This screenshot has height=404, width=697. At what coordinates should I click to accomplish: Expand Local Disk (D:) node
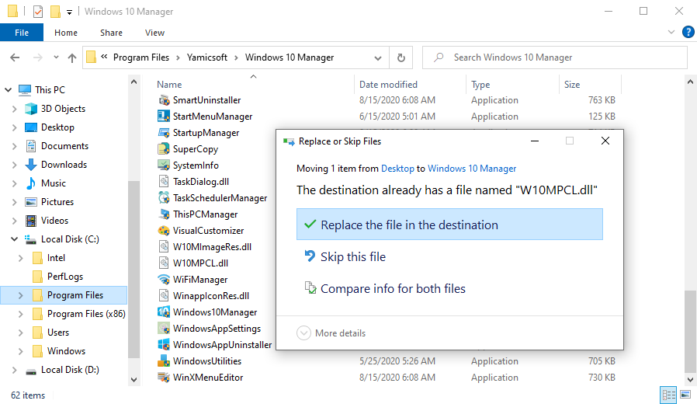point(14,370)
